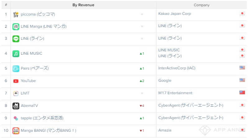Click the Pairs app icon
This screenshot has height=138, width=248.
pos(16,68)
